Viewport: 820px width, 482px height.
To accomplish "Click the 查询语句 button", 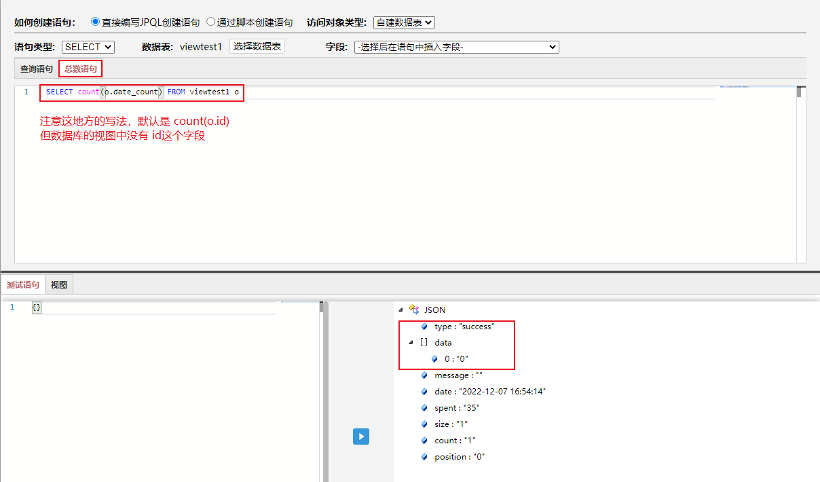I will tap(35, 68).
